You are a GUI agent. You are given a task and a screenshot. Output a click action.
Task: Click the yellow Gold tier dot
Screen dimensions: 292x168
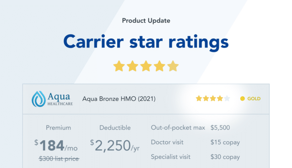tap(242, 98)
